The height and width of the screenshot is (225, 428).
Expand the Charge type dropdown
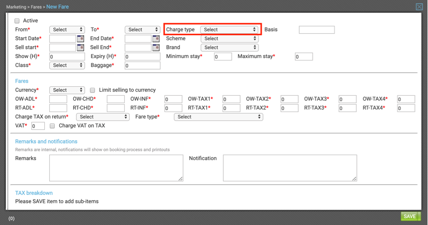tap(229, 30)
